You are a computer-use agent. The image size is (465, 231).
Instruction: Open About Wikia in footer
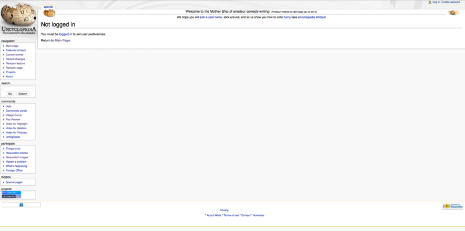(214, 215)
